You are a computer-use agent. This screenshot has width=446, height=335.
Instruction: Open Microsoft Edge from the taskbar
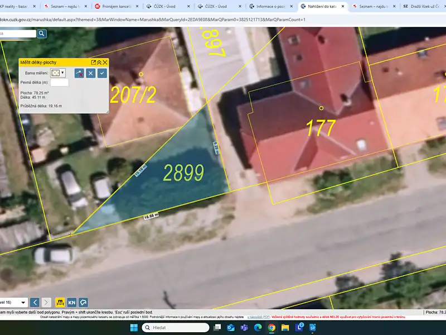[x=258, y=328]
